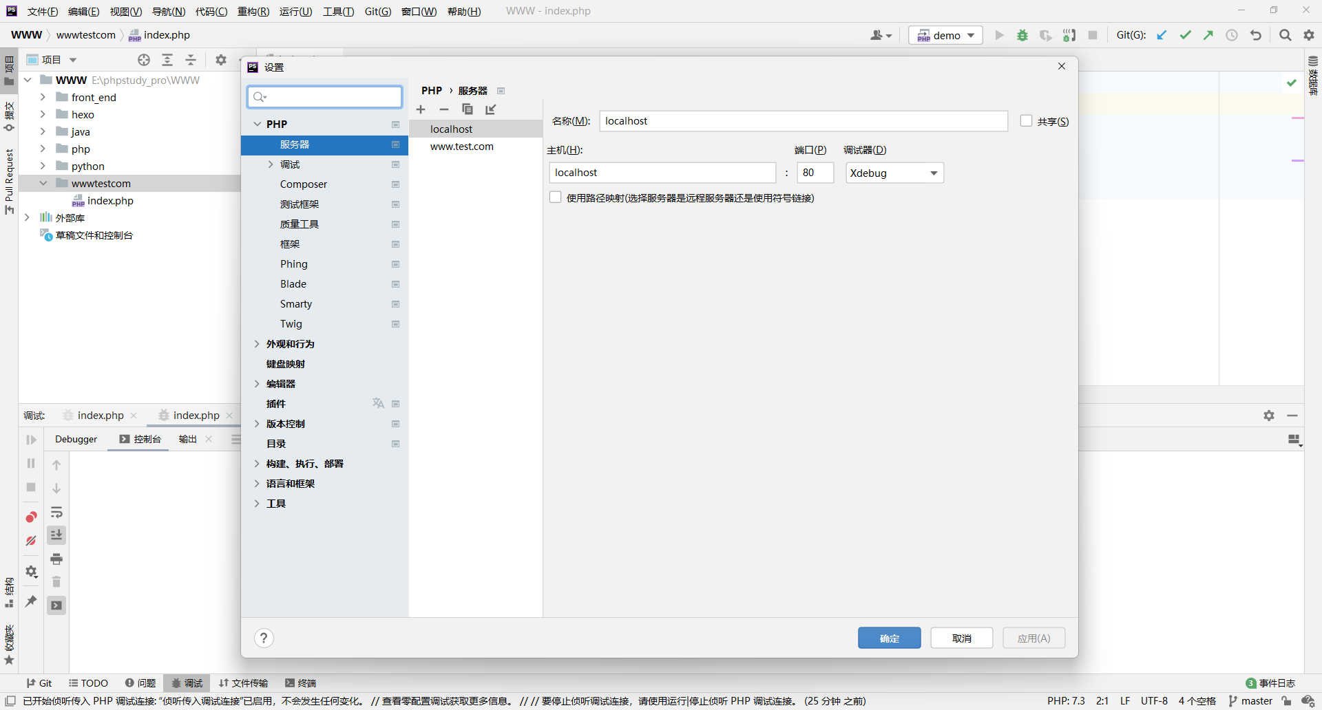Open the Xdebug debugger dropdown
The height and width of the screenshot is (710, 1322).
pyautogui.click(x=894, y=173)
